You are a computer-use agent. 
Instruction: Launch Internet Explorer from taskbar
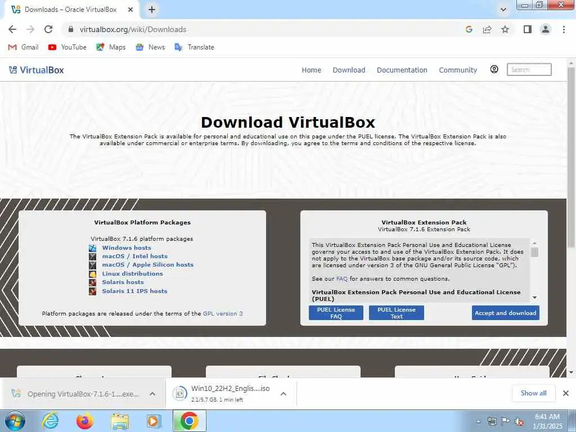tap(50, 421)
